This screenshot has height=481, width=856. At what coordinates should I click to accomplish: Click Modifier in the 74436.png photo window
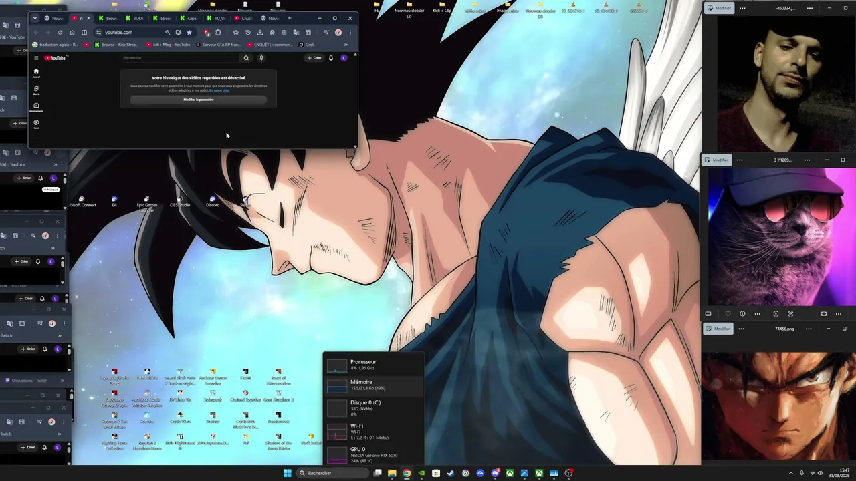[x=719, y=329]
